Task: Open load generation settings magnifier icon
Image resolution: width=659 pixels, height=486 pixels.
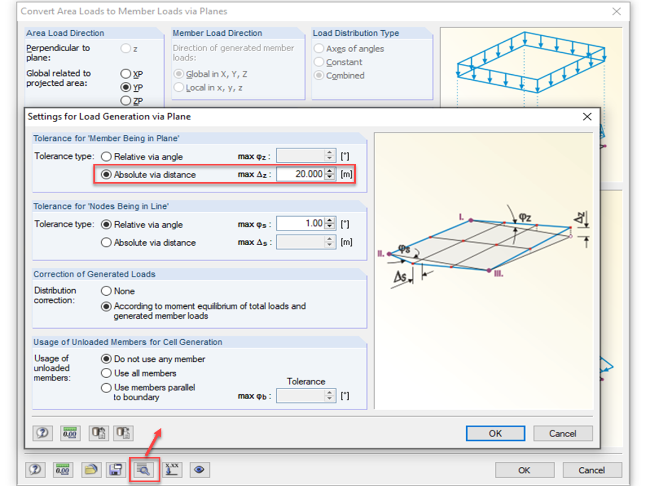Action: coord(145,470)
